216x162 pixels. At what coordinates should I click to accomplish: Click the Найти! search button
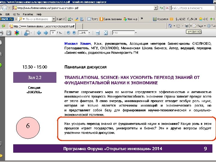click(61, 19)
